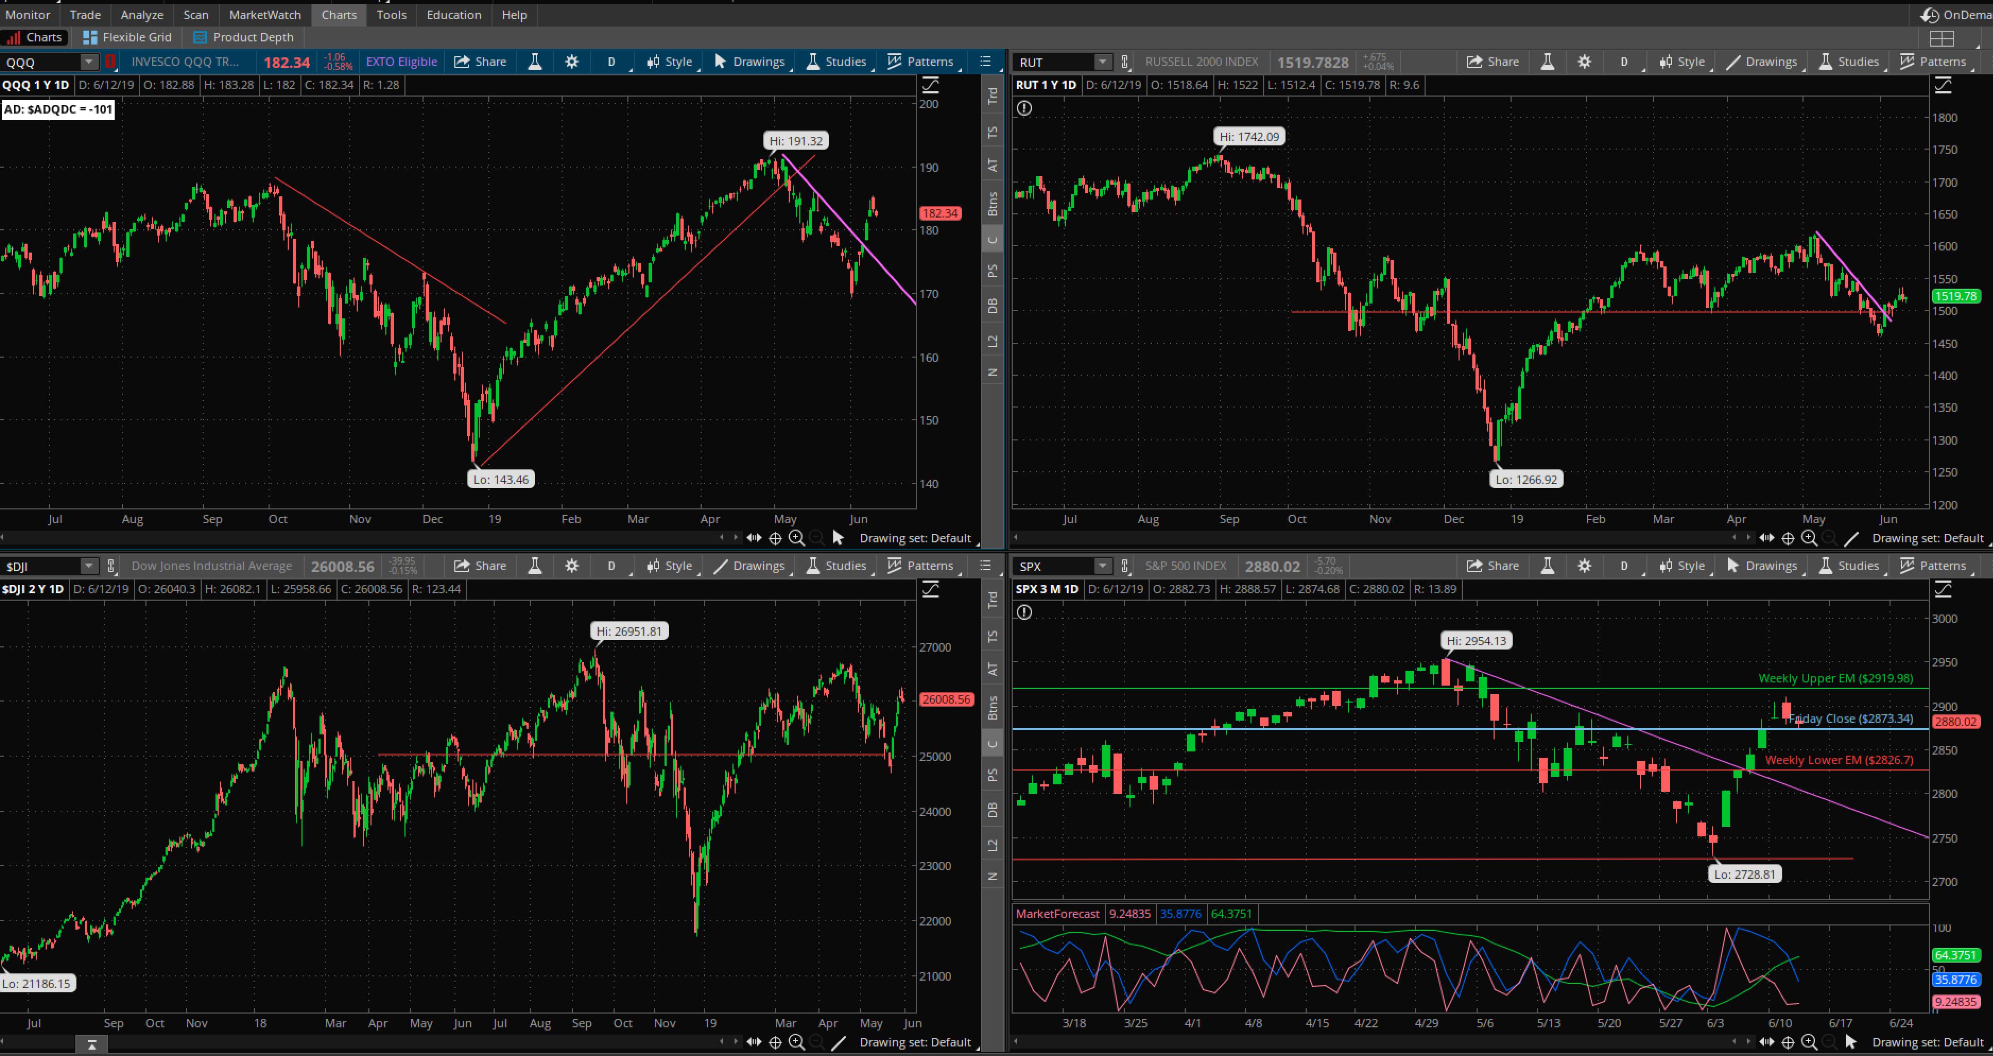Switch to the Trade tab
1993x1056 pixels.
coord(85,15)
